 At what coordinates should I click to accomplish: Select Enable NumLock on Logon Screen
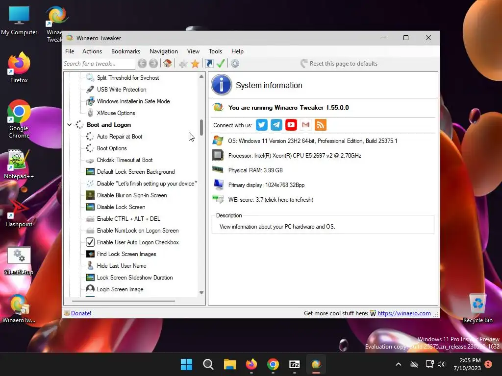(x=138, y=231)
